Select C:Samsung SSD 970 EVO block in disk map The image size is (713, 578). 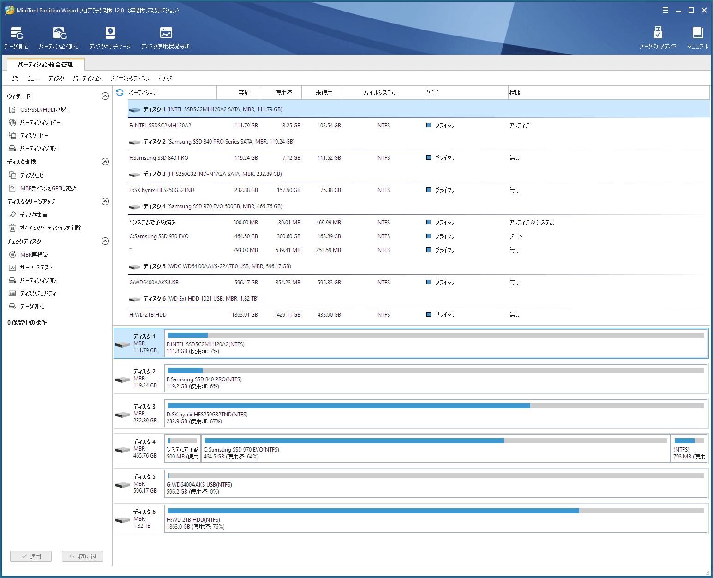436,448
